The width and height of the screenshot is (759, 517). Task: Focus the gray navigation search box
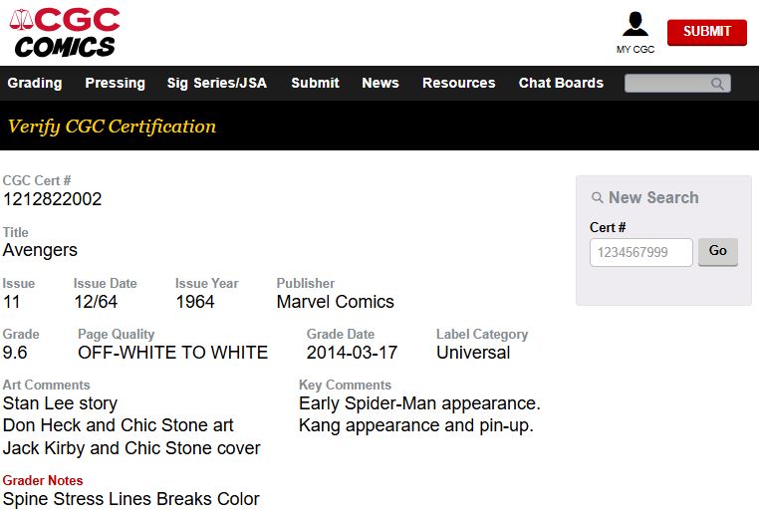tap(677, 84)
